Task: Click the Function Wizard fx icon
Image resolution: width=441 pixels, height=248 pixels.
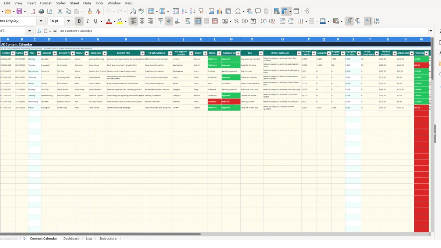Action: 39,31
